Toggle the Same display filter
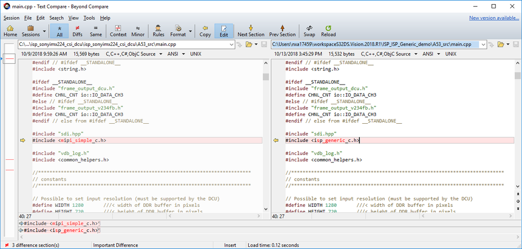This screenshot has width=522, height=249. [96, 31]
